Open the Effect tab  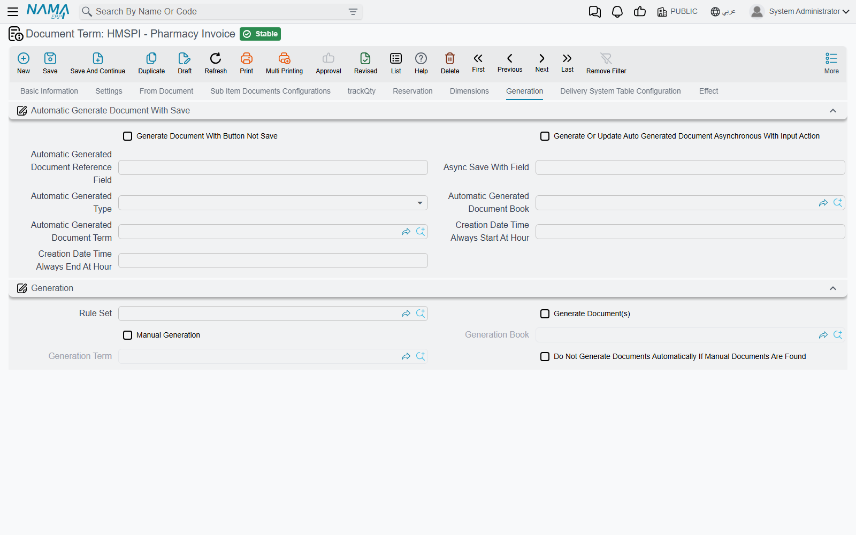[708, 91]
